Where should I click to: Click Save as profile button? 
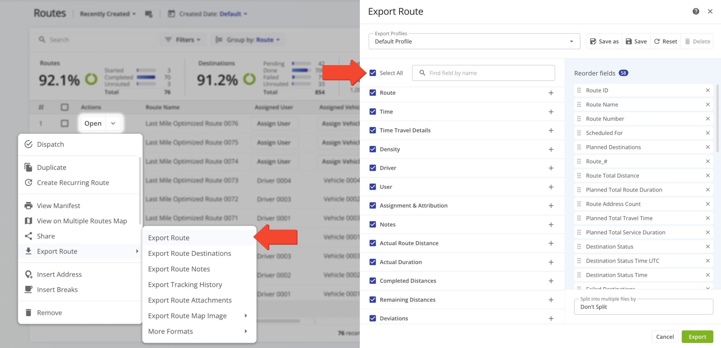pyautogui.click(x=604, y=41)
